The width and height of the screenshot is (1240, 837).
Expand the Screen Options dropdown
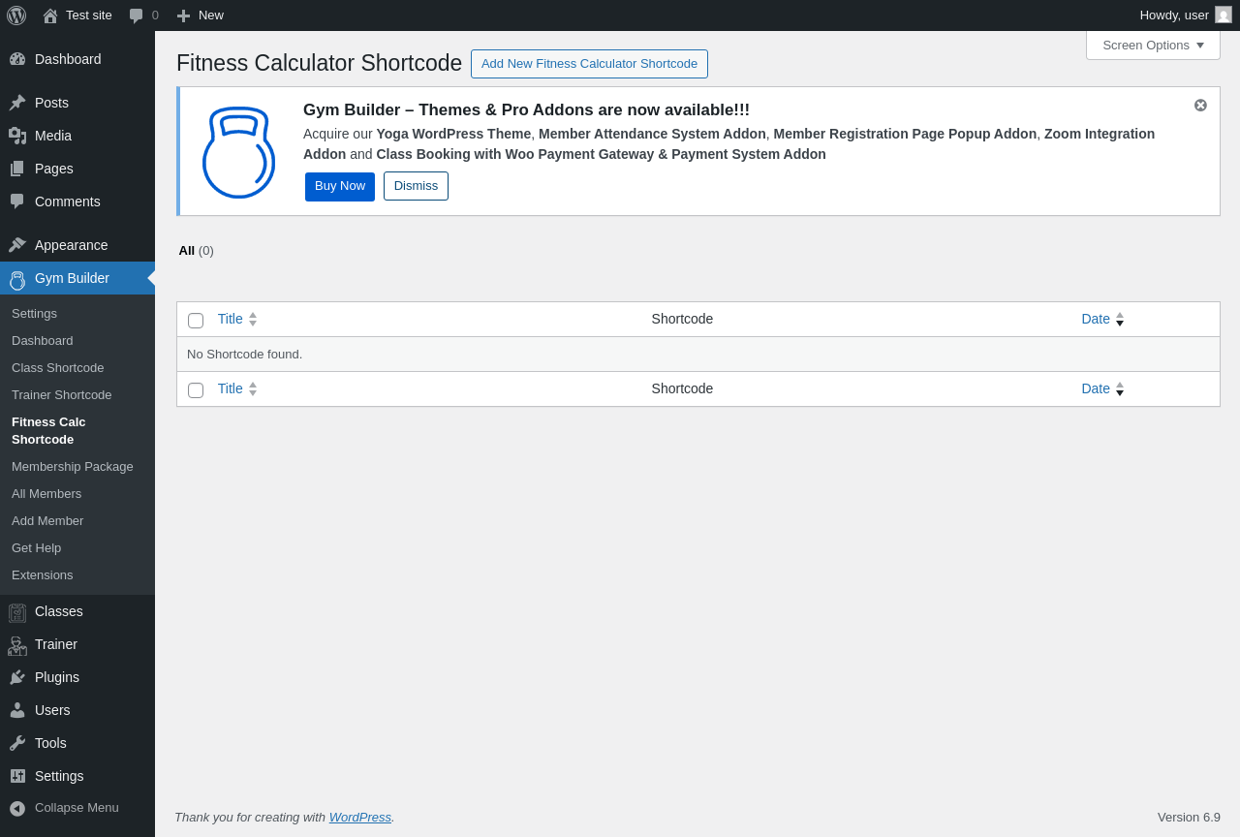tap(1153, 46)
